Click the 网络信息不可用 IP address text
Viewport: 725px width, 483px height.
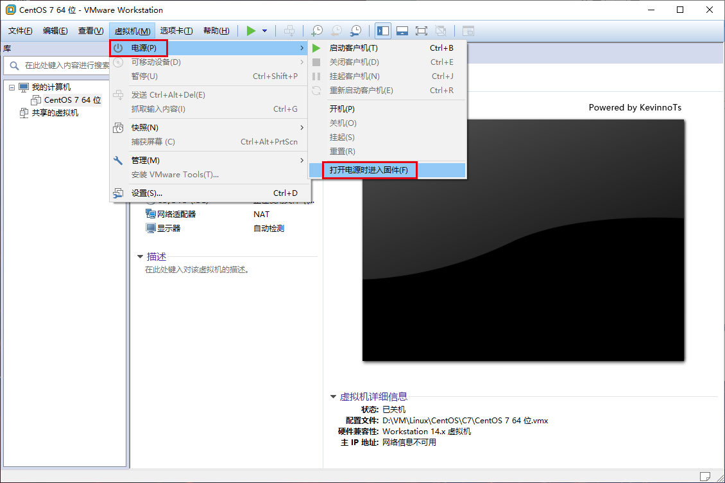pos(409,443)
